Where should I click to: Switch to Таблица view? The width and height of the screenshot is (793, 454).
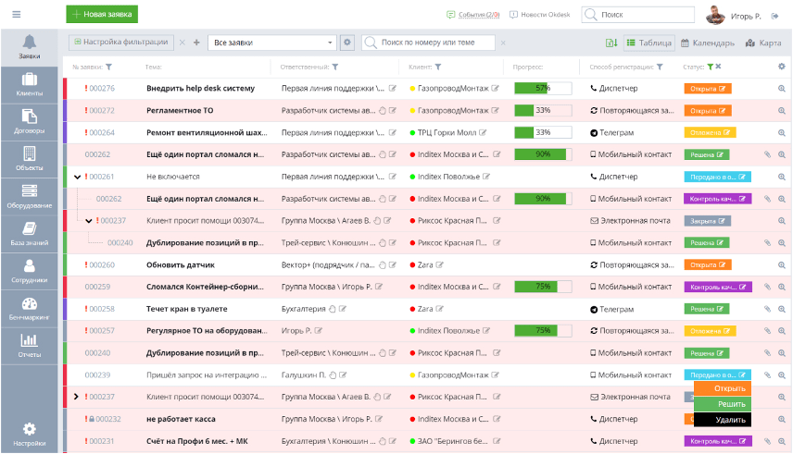[648, 43]
